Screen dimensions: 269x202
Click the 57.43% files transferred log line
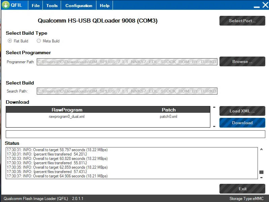point(47,172)
